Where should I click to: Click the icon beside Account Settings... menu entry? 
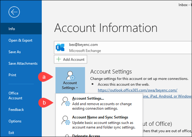(66, 101)
